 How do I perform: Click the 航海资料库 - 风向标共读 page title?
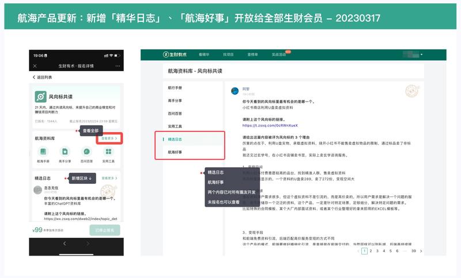[x=195, y=71]
